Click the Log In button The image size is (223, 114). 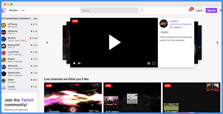[199, 11]
